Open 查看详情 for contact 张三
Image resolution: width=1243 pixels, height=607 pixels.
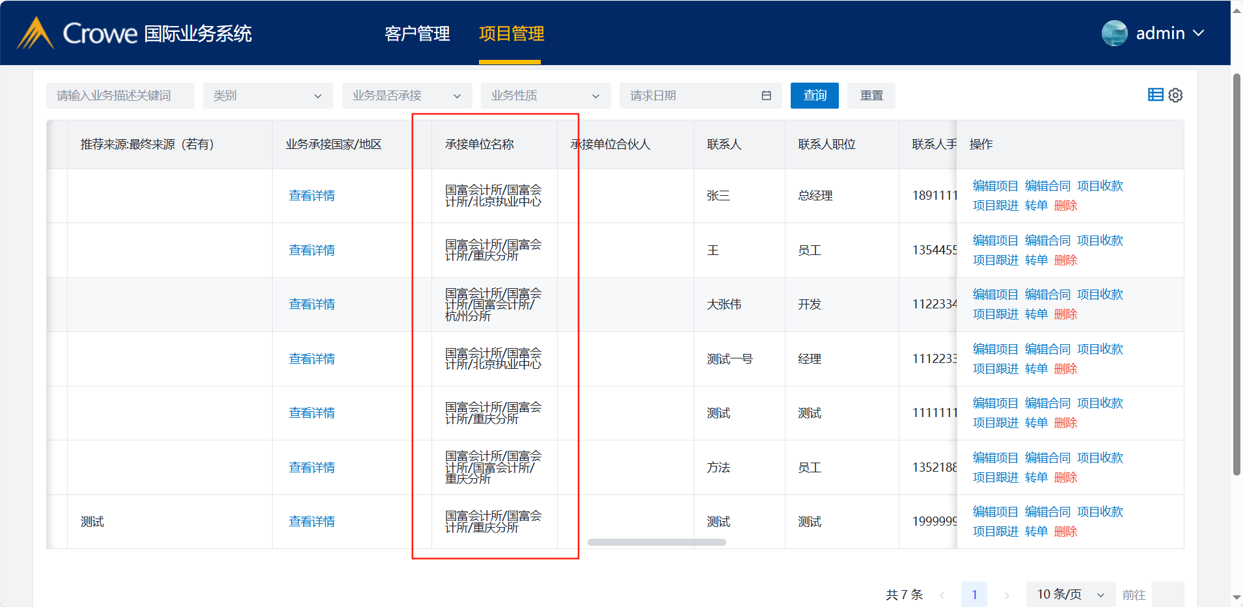[312, 196]
